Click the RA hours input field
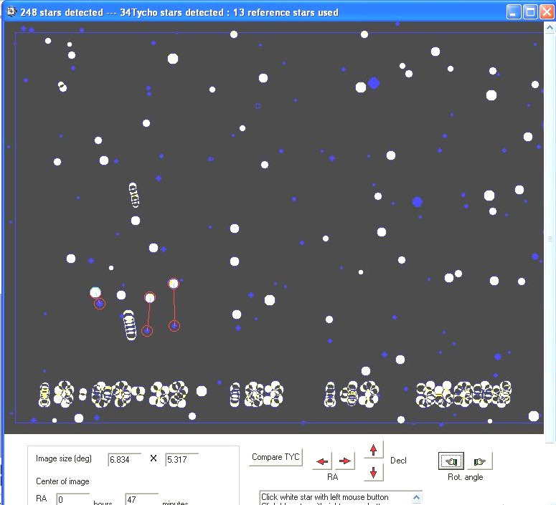Viewport: 556px width, 505px height. click(72, 499)
